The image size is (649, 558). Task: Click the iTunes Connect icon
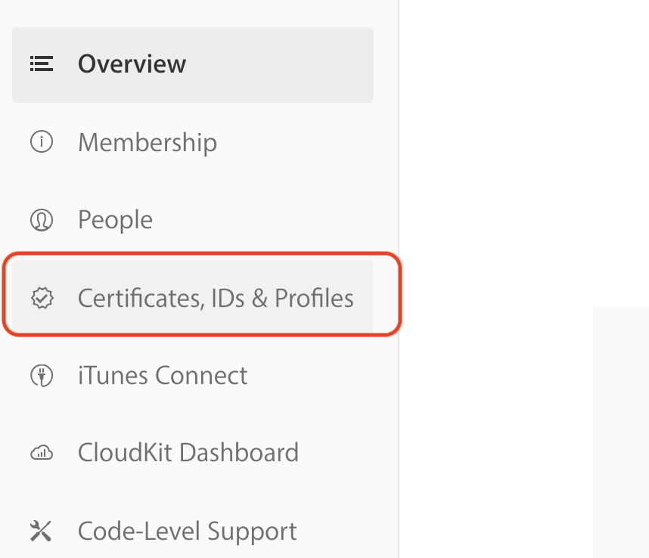click(42, 375)
